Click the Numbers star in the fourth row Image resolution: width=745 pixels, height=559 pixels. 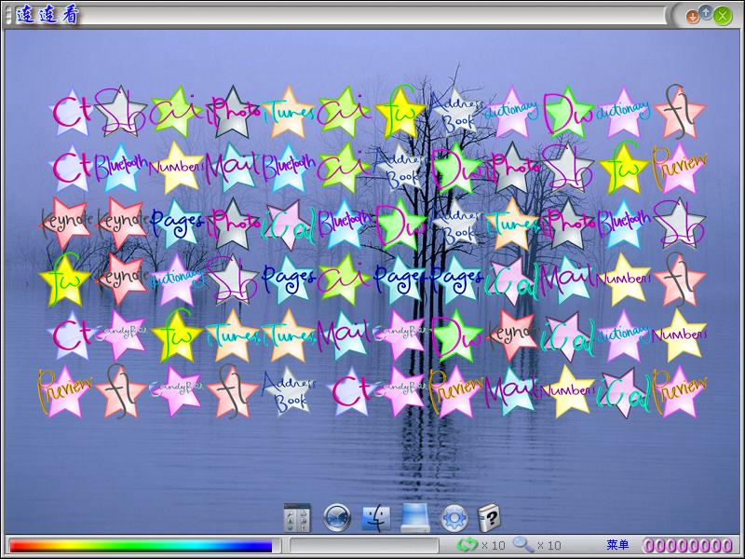tap(624, 280)
